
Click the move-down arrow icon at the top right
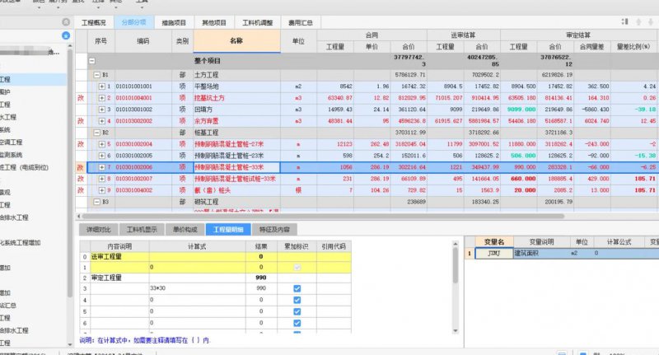[x=652, y=21]
